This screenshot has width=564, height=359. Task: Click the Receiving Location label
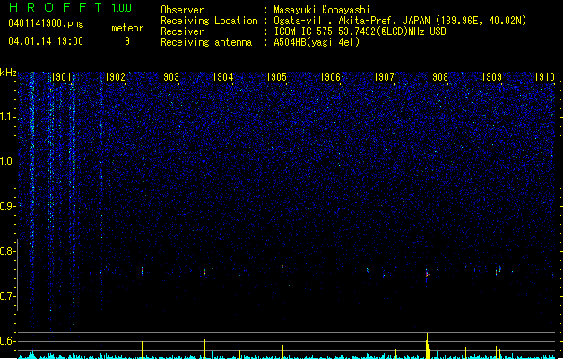click(x=209, y=21)
